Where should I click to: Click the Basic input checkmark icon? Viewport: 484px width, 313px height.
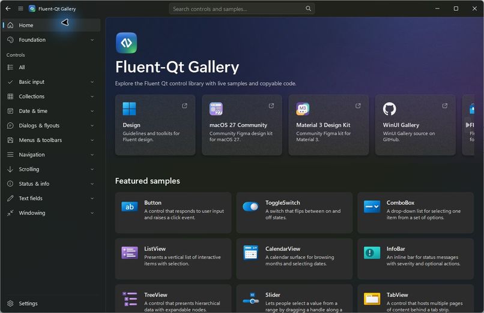coord(10,82)
